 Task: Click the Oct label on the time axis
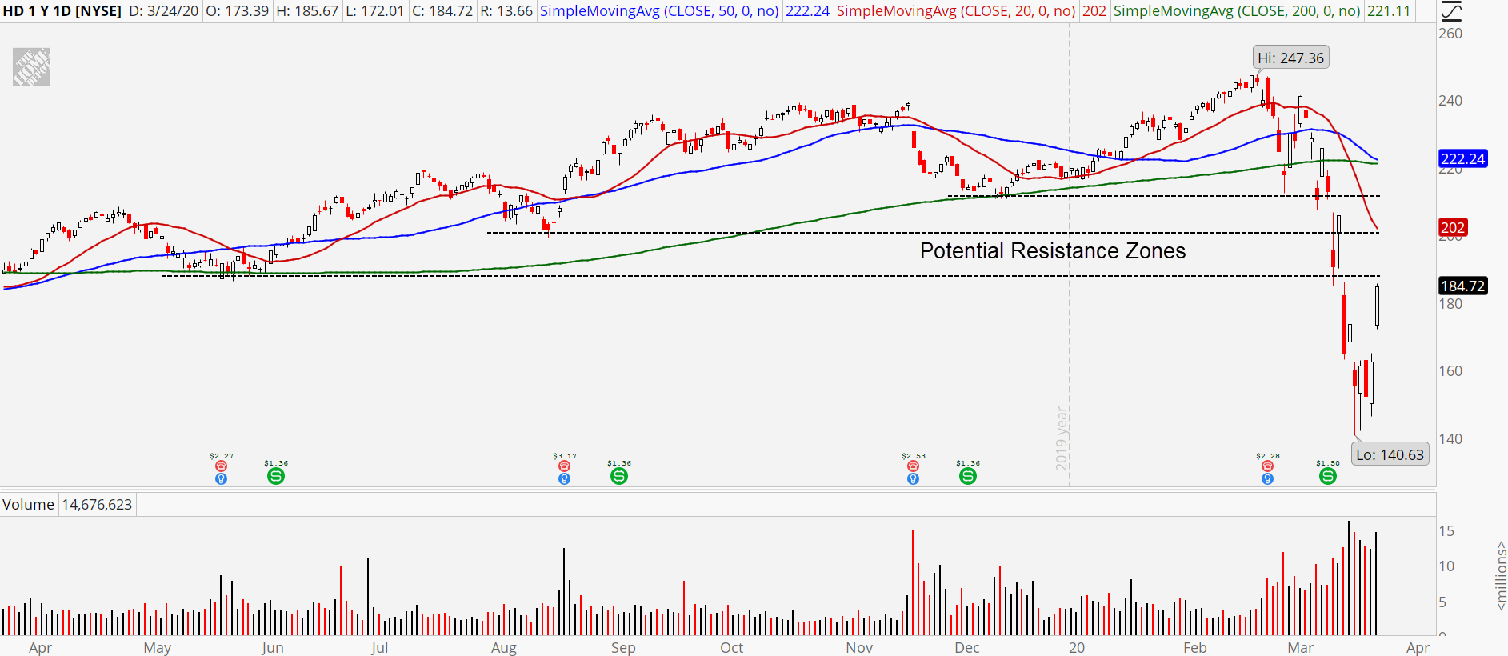732,648
